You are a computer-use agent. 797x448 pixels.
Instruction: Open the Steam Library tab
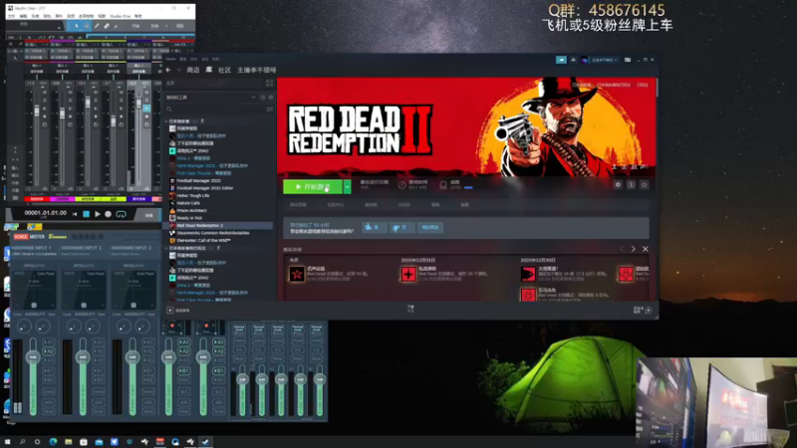coord(209,70)
